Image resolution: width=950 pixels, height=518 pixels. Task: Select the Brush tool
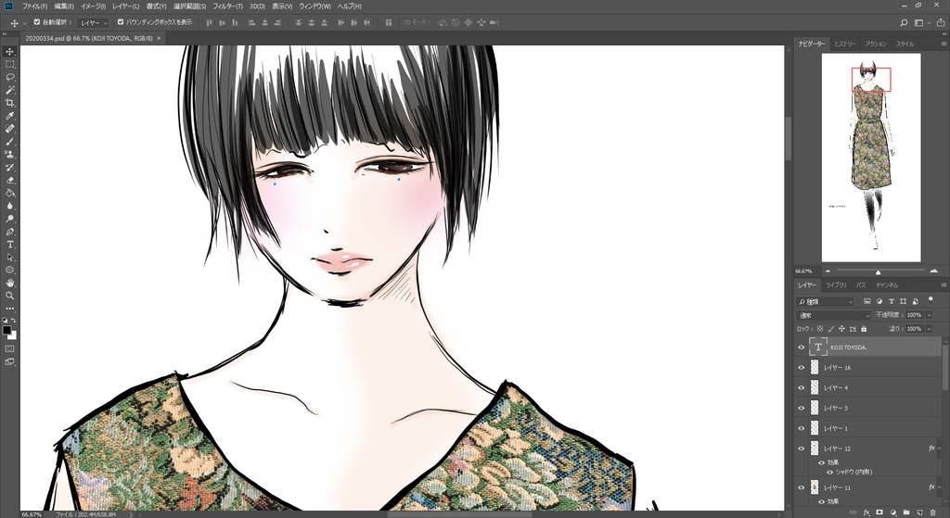coord(9,142)
